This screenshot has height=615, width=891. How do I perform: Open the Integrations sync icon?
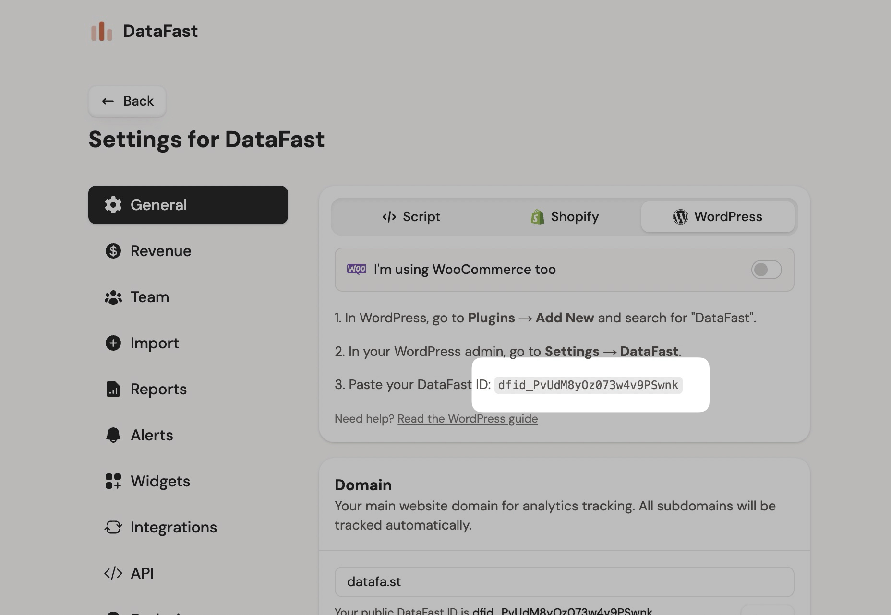pyautogui.click(x=113, y=527)
